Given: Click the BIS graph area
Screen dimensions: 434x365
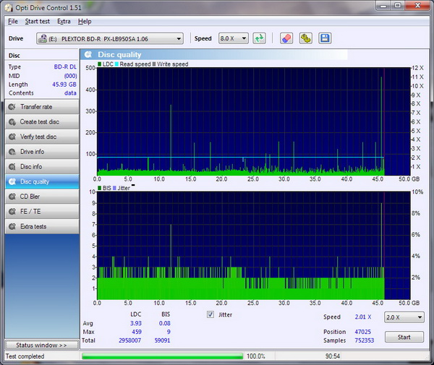Looking at the screenshot, I should (x=254, y=246).
